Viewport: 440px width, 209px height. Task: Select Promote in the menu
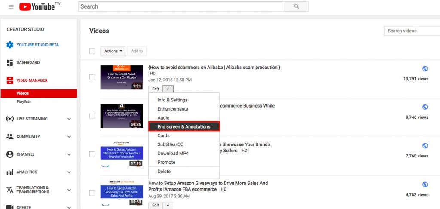(x=184, y=163)
